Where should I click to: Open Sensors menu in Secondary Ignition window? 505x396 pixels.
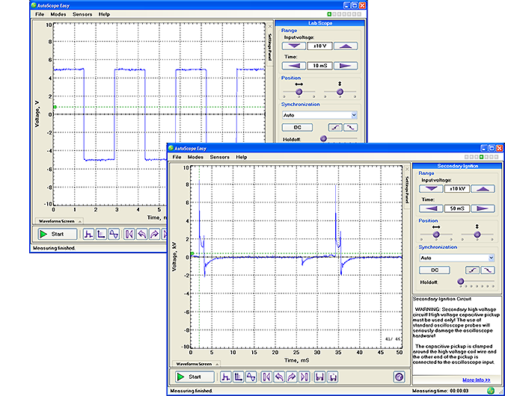[220, 157]
